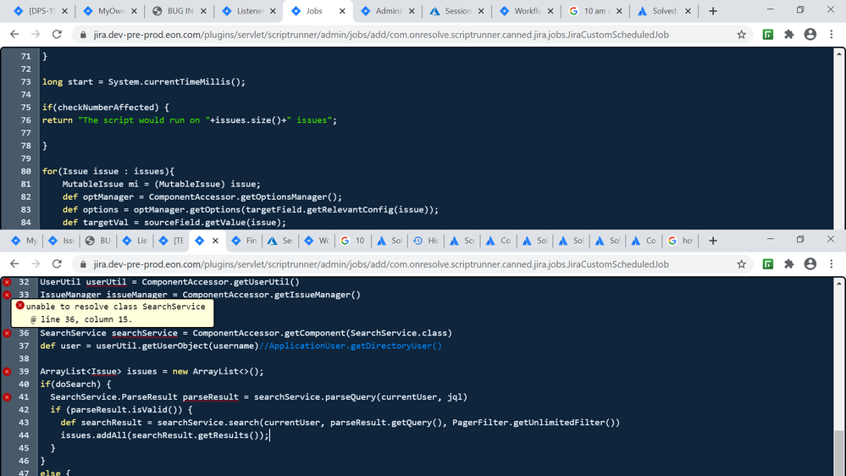Close the Solved: tab in the top window
This screenshot has height=476, width=846.
[x=688, y=11]
